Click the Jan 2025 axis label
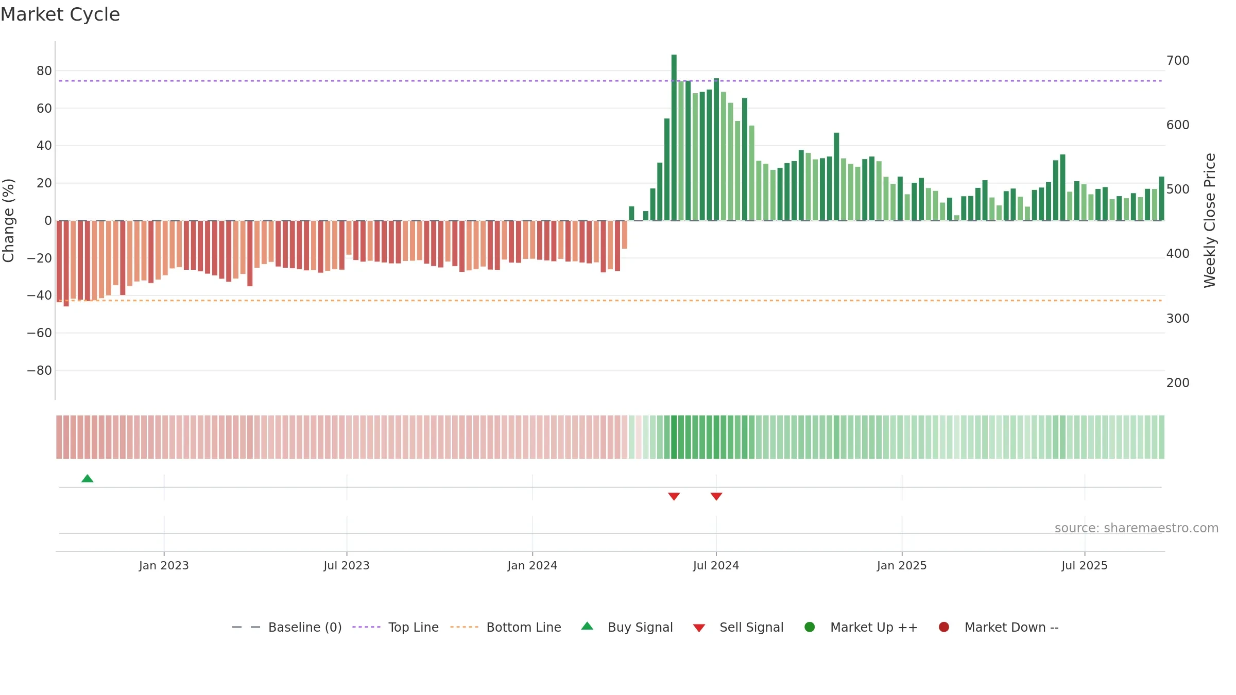 (902, 566)
